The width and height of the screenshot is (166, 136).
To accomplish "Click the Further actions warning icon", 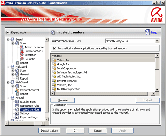I will click(22, 51).
